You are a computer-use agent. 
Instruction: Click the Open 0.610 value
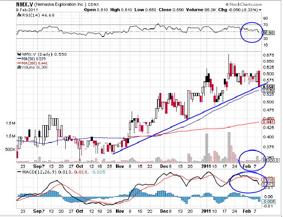(x=96, y=10)
